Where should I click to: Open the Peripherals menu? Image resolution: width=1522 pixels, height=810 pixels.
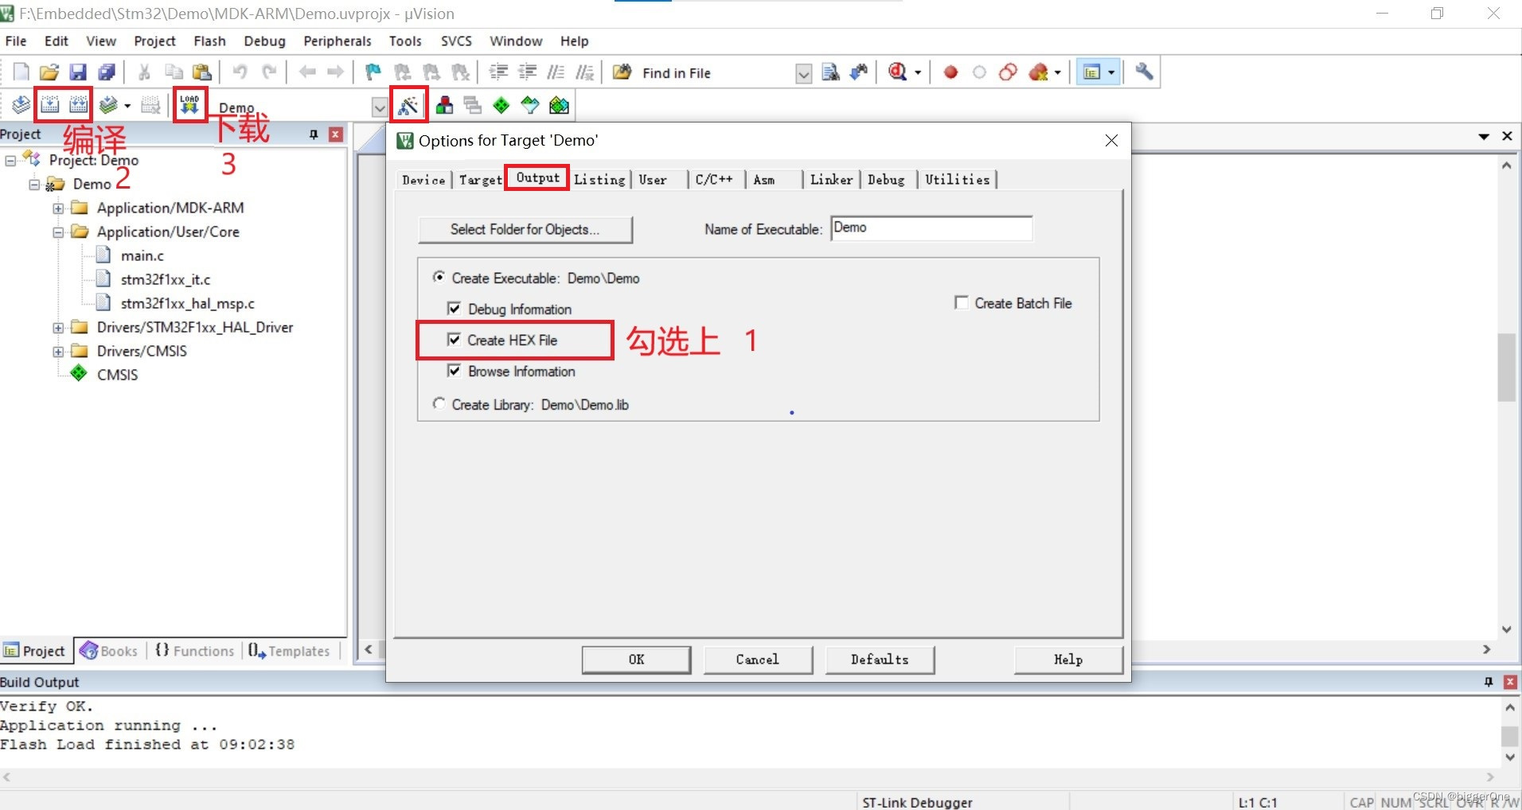338,41
